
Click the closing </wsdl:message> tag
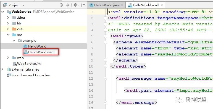pyautogui.click(x=136, y=102)
